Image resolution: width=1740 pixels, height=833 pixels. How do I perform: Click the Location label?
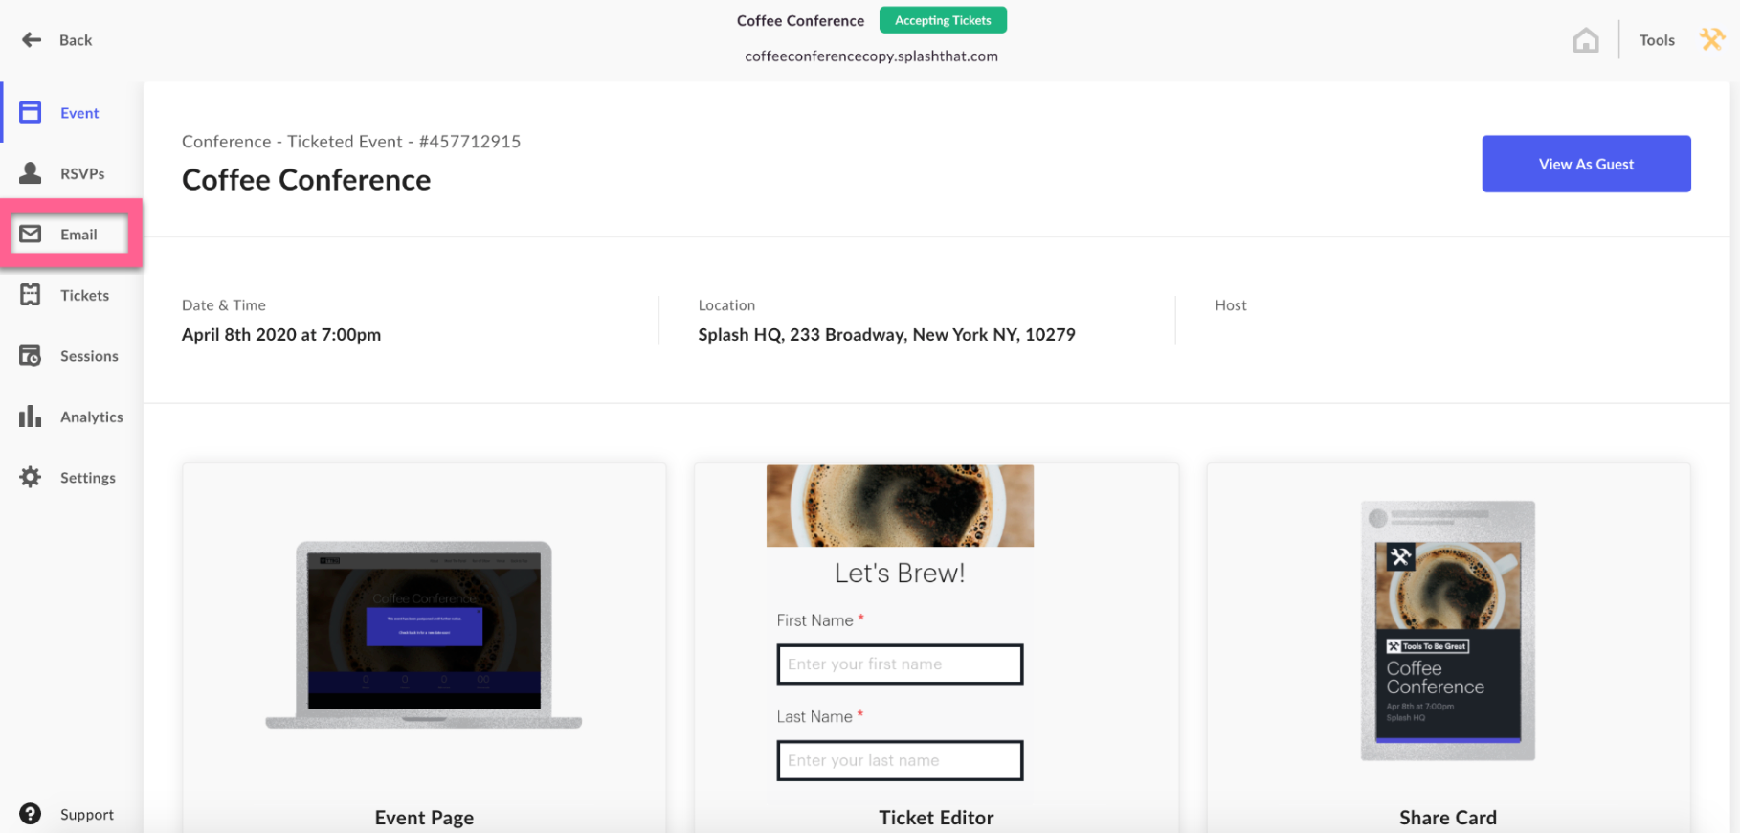point(726,305)
